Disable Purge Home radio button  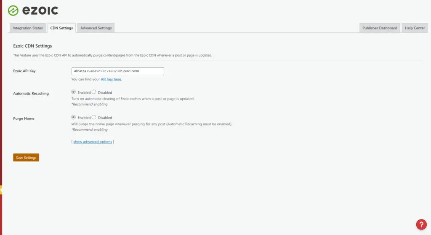click(x=94, y=117)
